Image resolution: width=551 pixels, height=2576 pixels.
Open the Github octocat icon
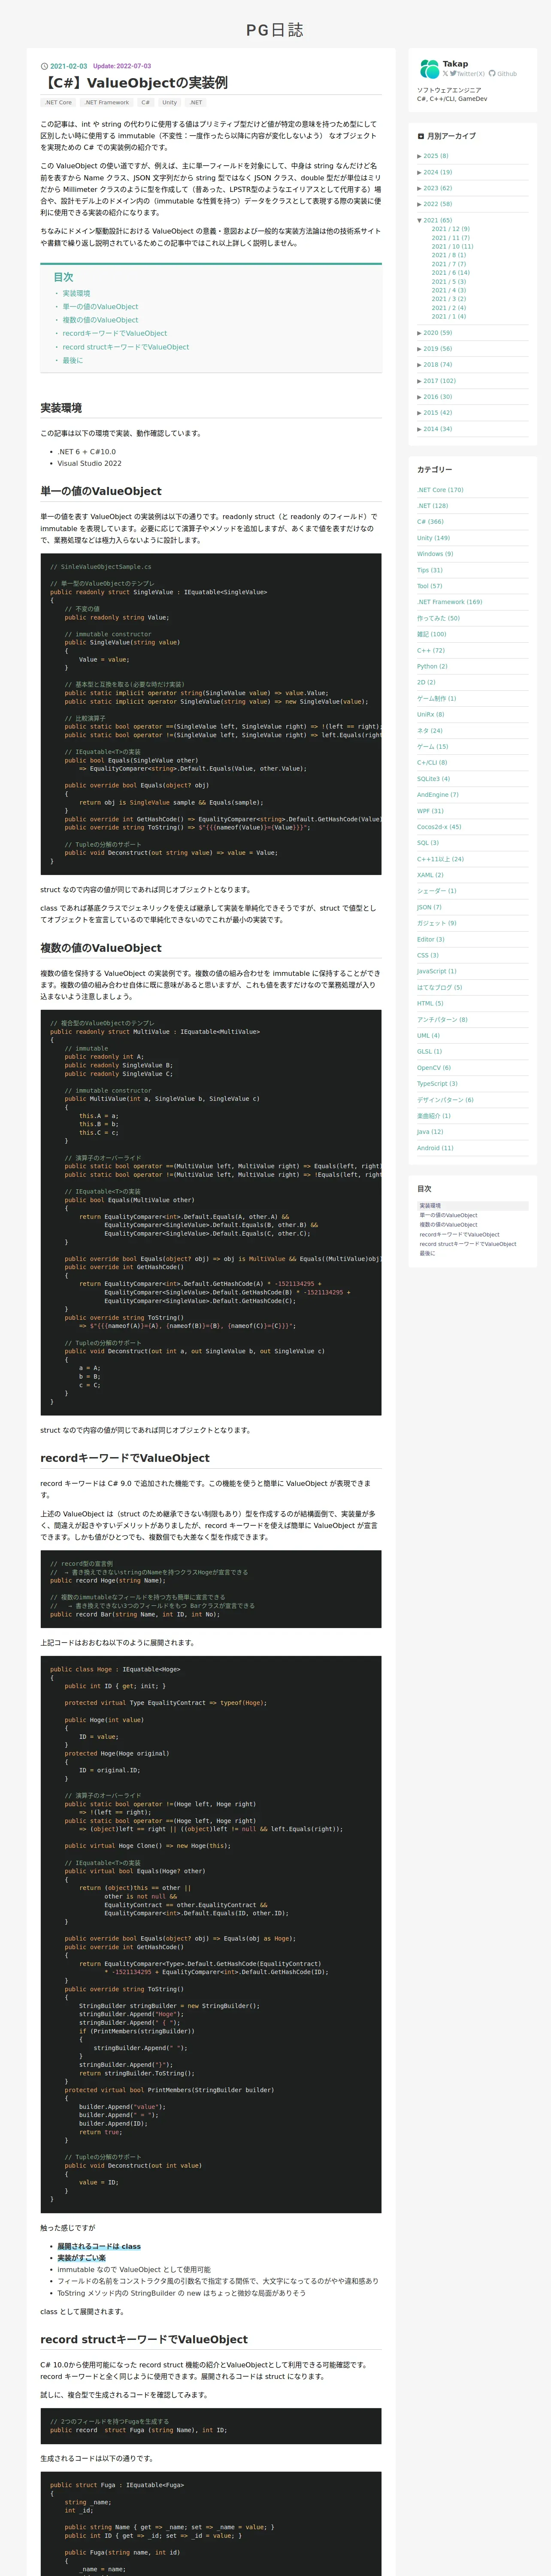[492, 73]
